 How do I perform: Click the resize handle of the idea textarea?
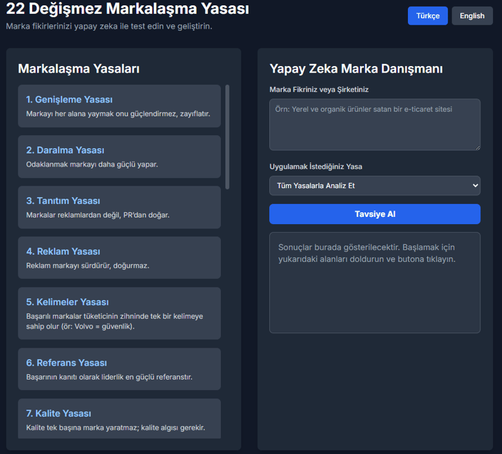click(478, 148)
